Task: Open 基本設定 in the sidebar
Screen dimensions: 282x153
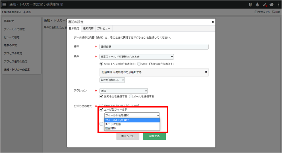Action: pyautogui.click(x=9, y=21)
